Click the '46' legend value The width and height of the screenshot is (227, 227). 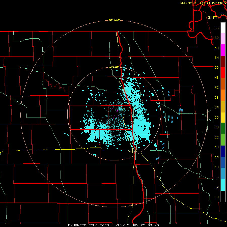tap(217, 78)
